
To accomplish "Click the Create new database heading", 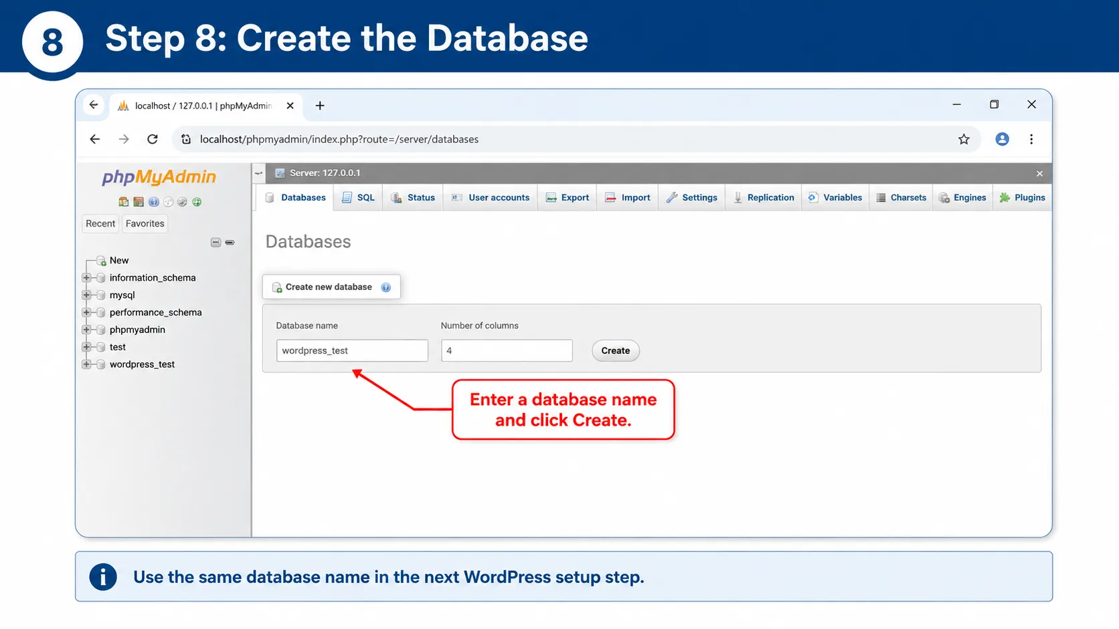I will 329,287.
